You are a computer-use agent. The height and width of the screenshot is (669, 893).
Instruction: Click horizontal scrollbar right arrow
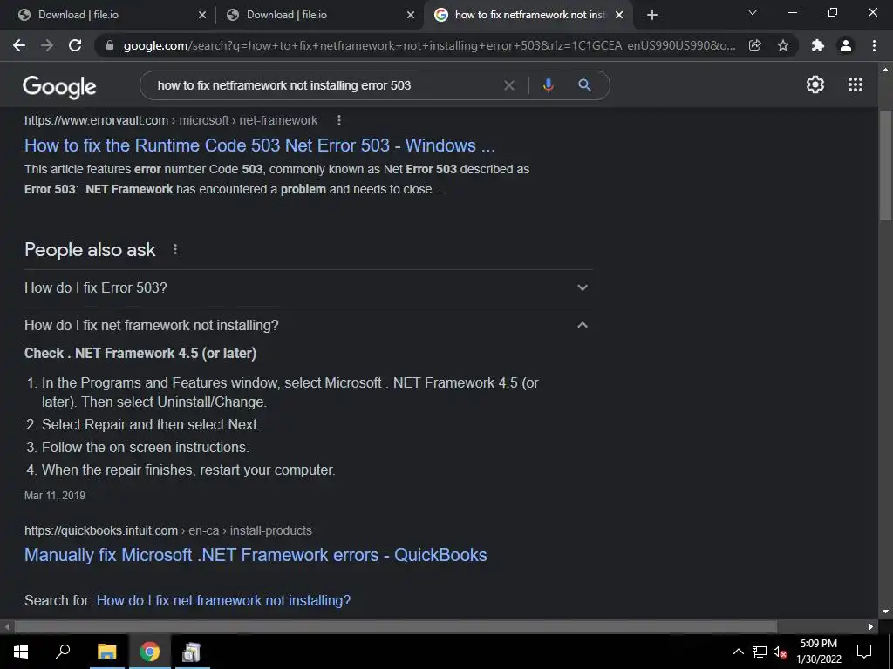[871, 626]
